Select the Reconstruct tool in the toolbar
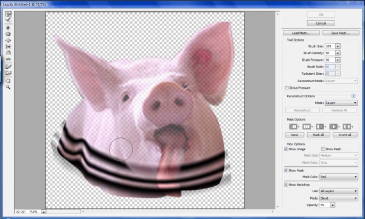The height and width of the screenshot is (219, 365). (x=8, y=20)
